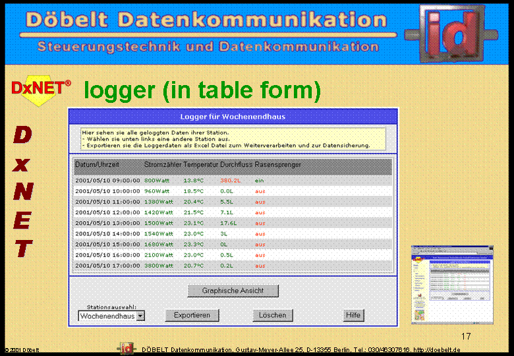The width and height of the screenshot is (514, 356).
Task: Click the Stationsauswahl label
Action: click(x=111, y=307)
